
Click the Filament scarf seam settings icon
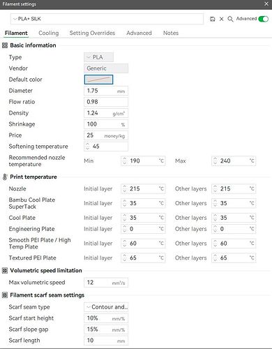click(5, 295)
